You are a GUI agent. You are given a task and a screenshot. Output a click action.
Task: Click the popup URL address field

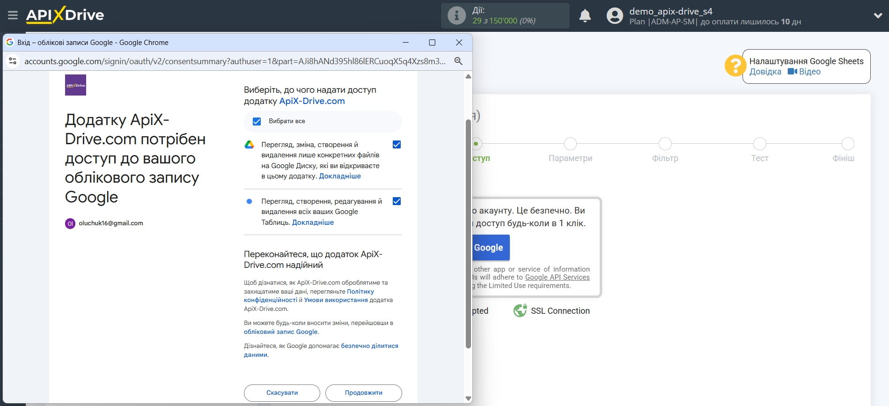click(235, 61)
